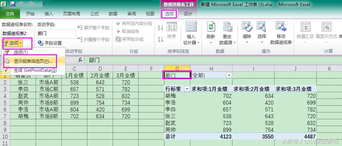Click the 更改数据源 change data source icon
342x146 pixels.
pyautogui.click(x=227, y=27)
